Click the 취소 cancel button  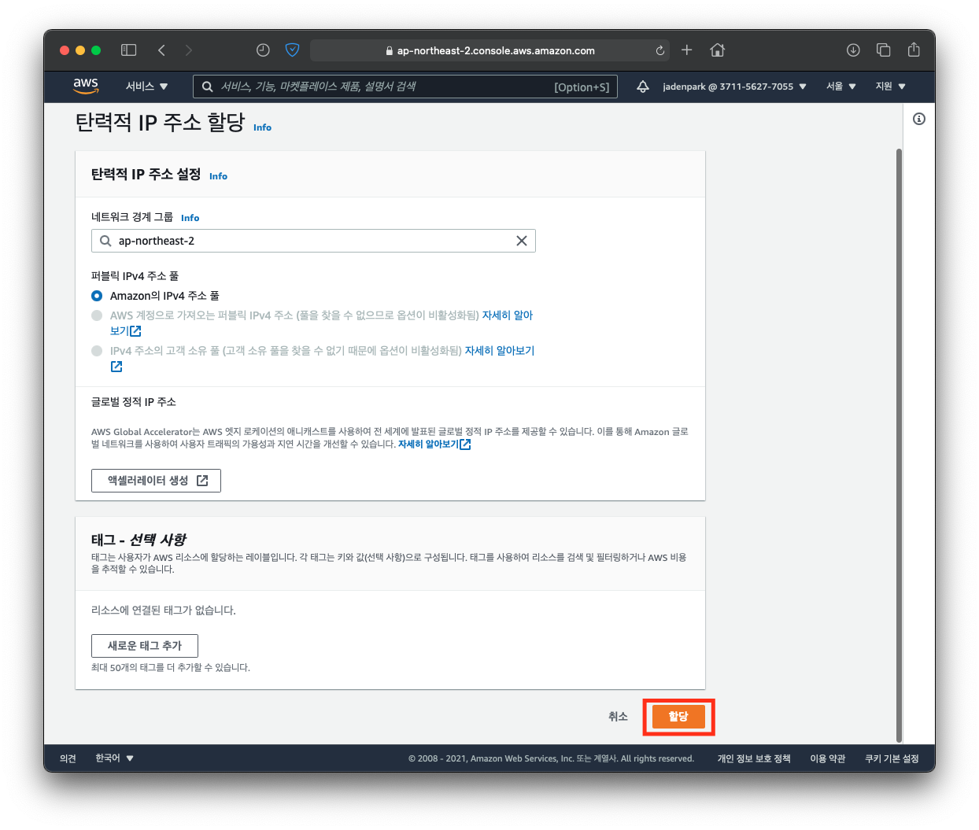click(618, 717)
